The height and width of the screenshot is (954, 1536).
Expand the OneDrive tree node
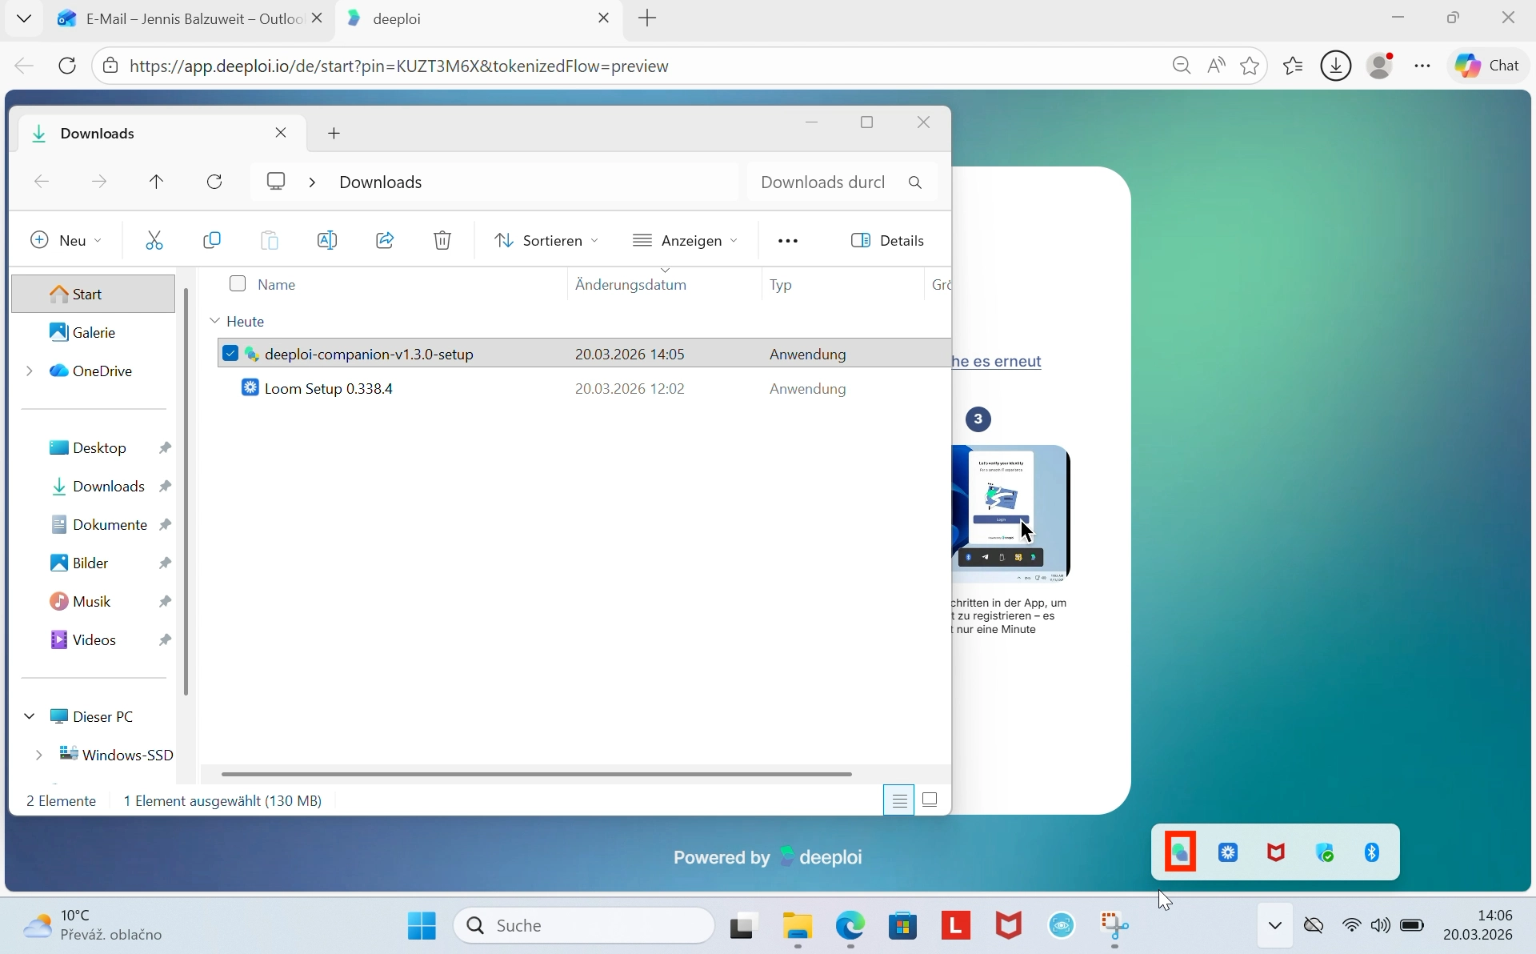(x=30, y=371)
